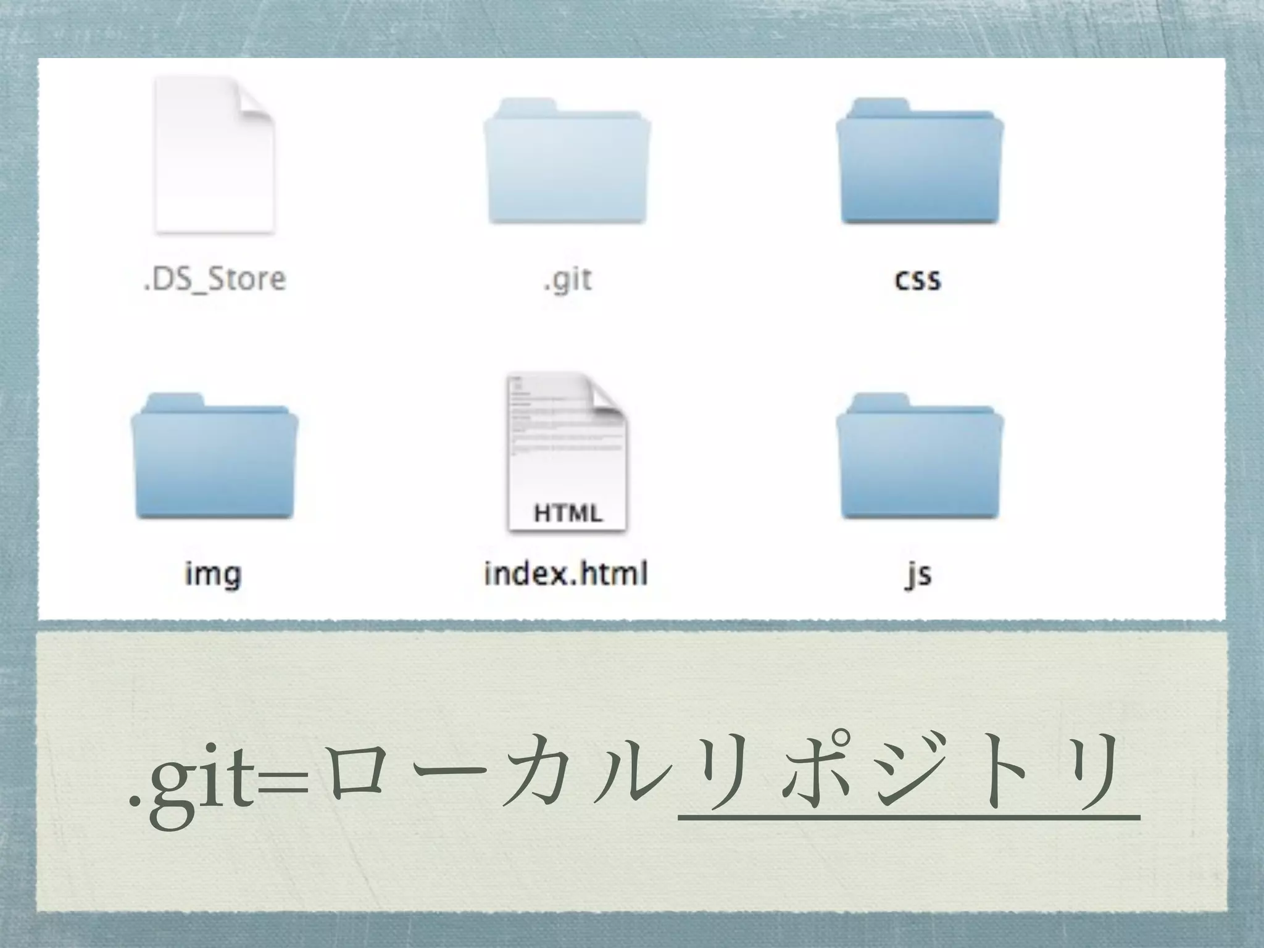Click the css folder name label

pos(918,281)
